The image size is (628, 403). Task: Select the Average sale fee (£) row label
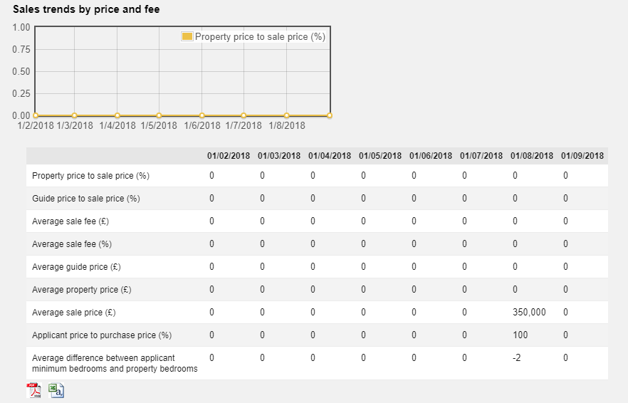tap(70, 221)
